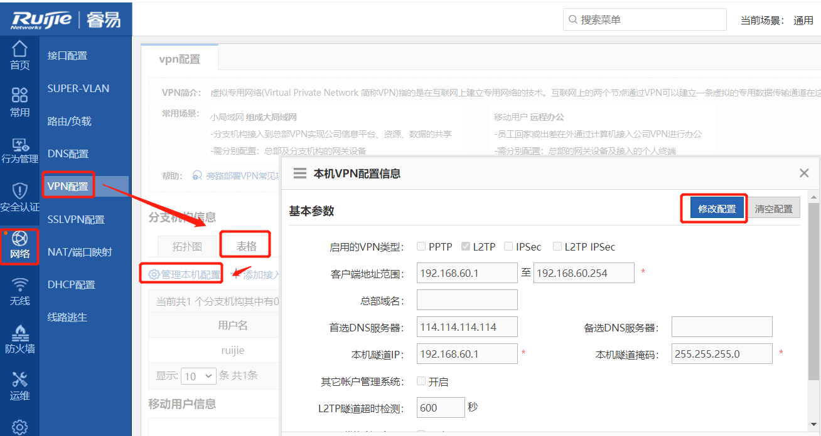Click L2TP隧道超时检测 field 600
The image size is (821, 436).
[x=441, y=408]
